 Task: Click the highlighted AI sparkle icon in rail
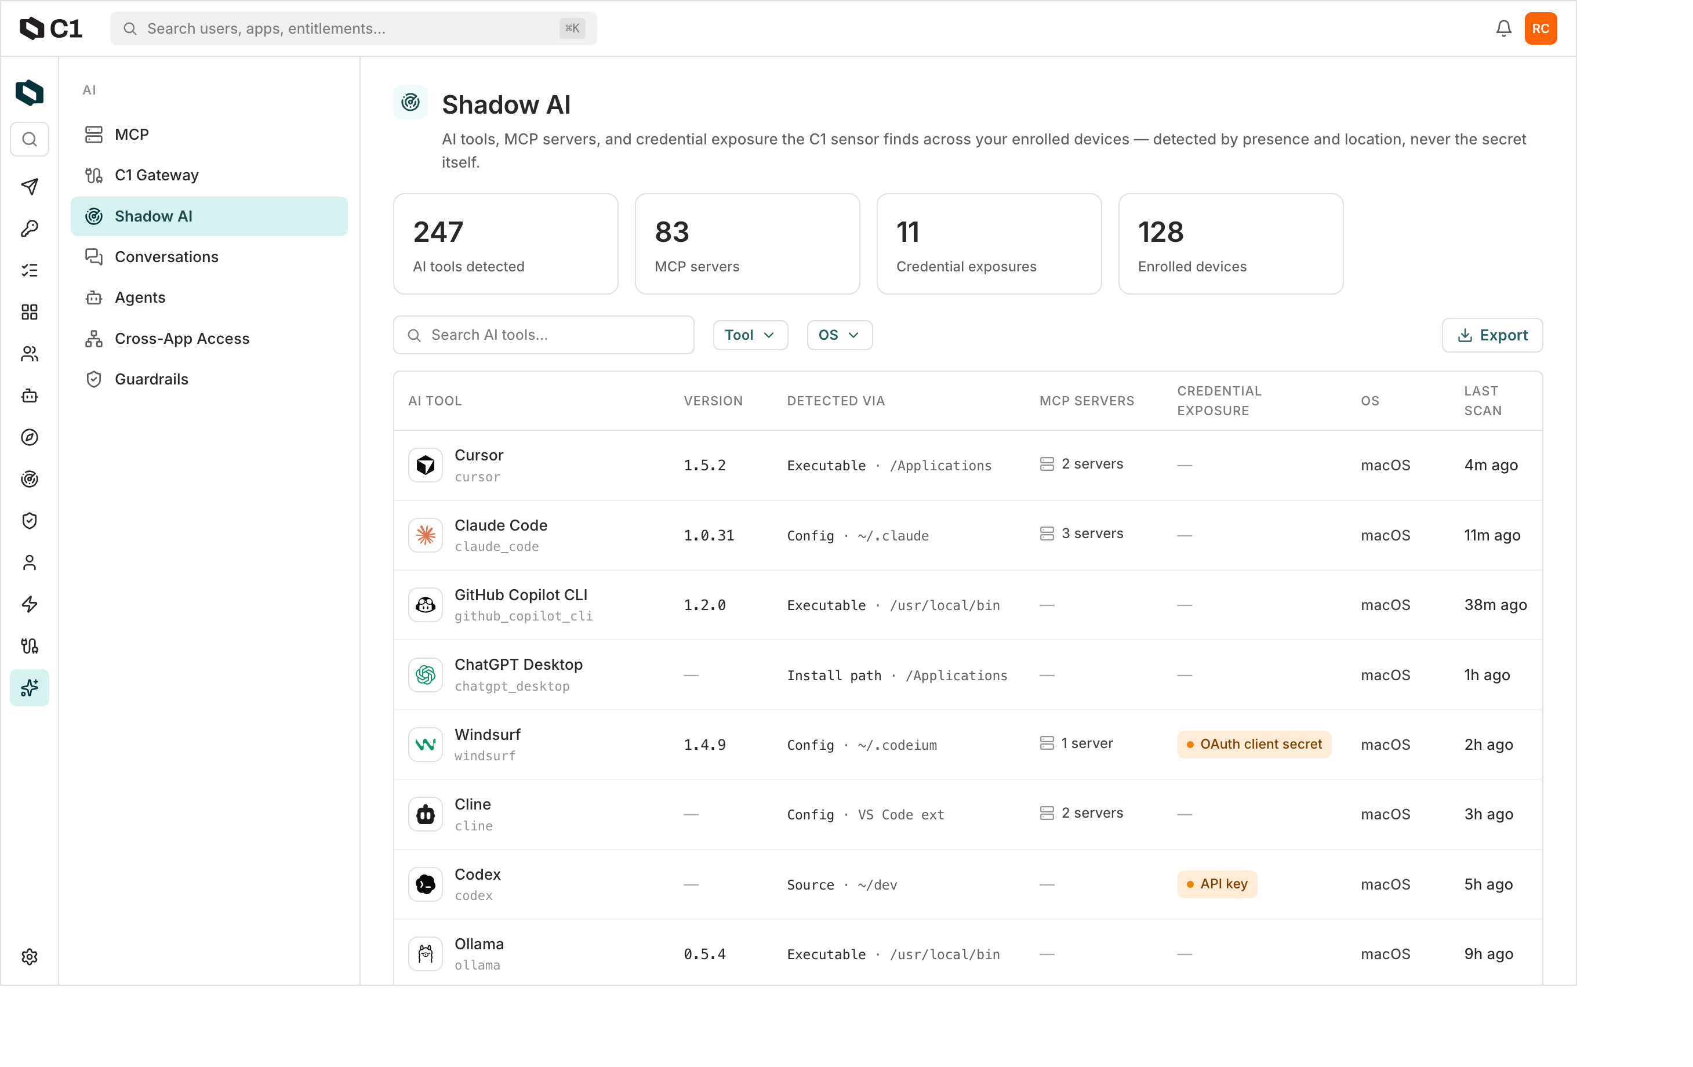(x=30, y=688)
